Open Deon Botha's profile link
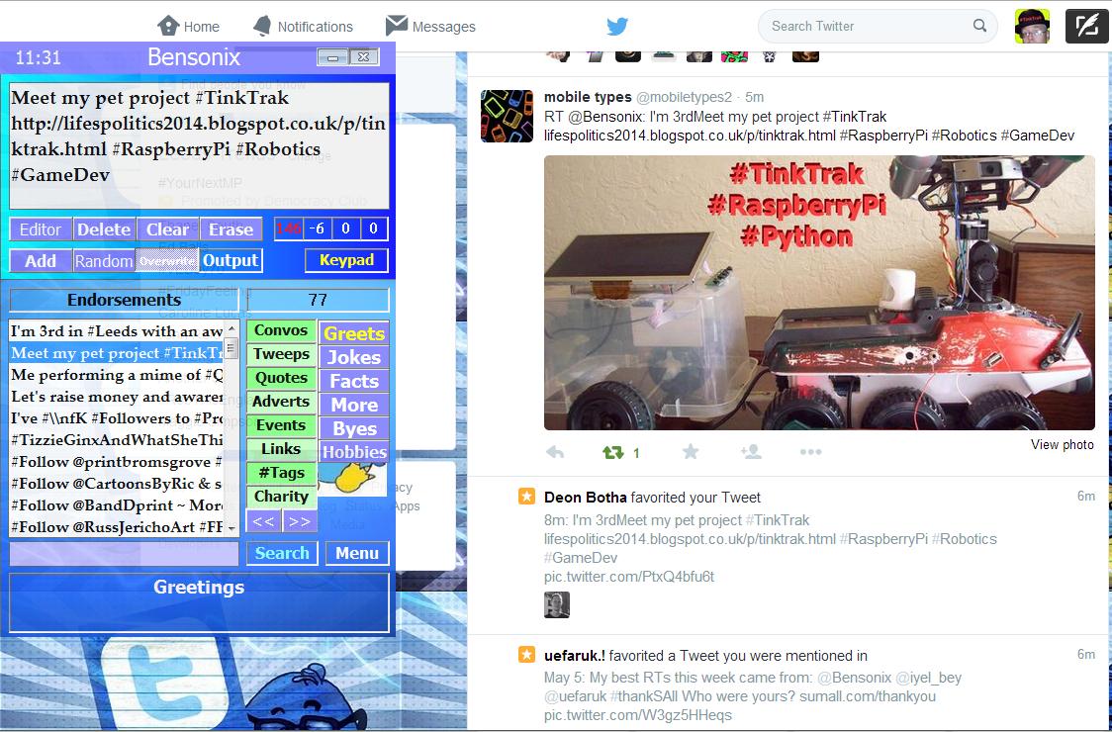This screenshot has width=1112, height=732. pyautogui.click(x=586, y=498)
